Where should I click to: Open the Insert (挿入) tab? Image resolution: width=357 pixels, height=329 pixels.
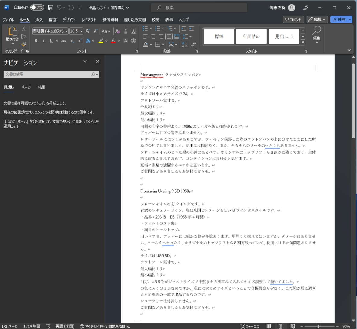(x=39, y=20)
